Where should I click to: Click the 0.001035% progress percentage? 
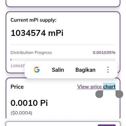point(104,53)
